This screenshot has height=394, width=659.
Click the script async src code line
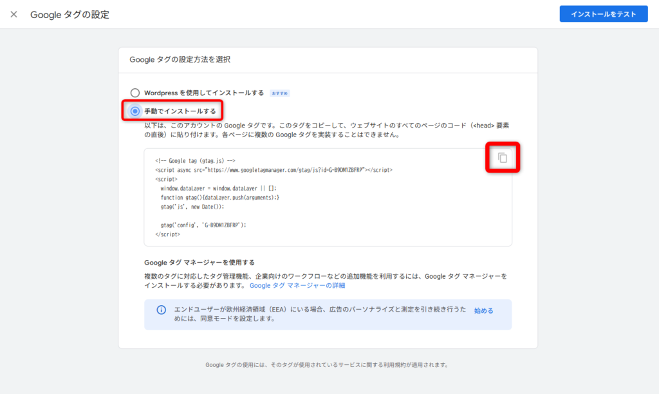[274, 170]
